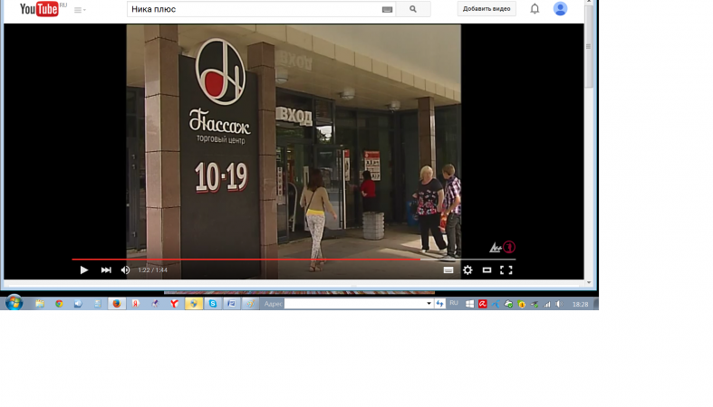Open the system volume tray icon
The height and width of the screenshot is (407, 713).
pyautogui.click(x=559, y=304)
